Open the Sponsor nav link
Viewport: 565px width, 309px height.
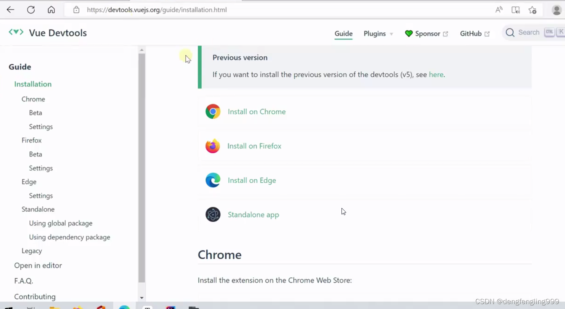(x=427, y=34)
